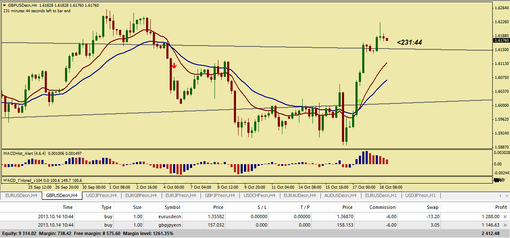Close the gbpjpyecn buy order

coord(505,225)
